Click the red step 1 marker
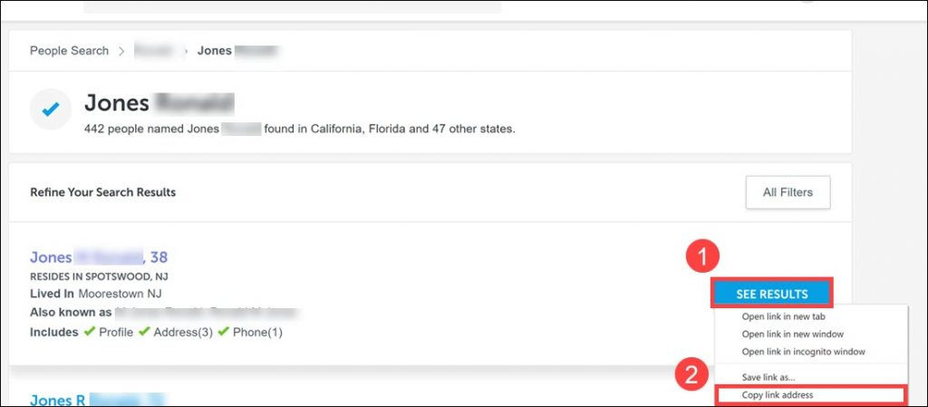Image resolution: width=928 pixels, height=407 pixels. point(702,257)
